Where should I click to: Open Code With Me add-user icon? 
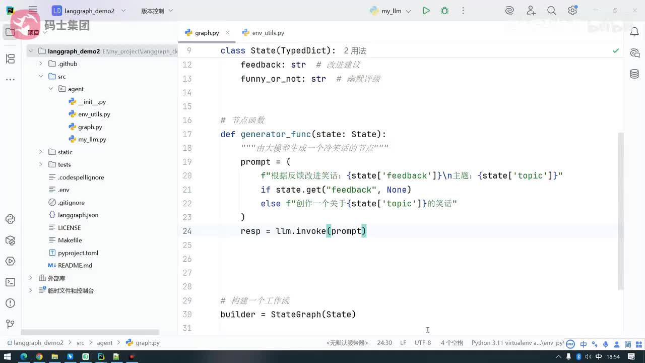point(531,11)
